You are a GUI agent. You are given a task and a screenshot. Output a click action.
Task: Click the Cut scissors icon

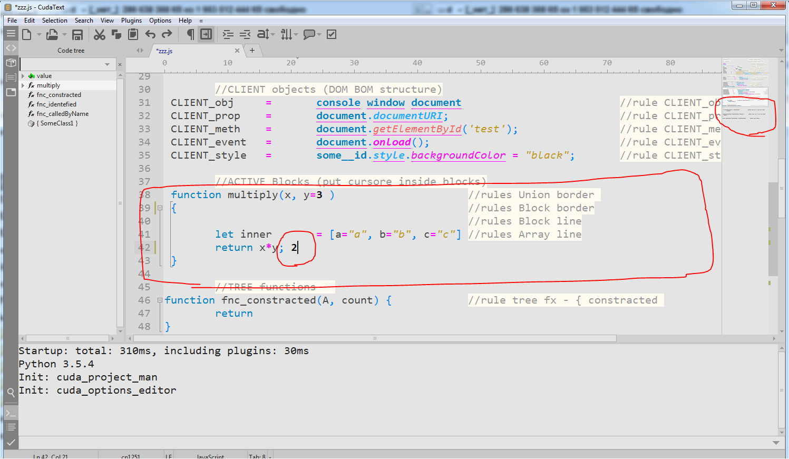point(99,35)
